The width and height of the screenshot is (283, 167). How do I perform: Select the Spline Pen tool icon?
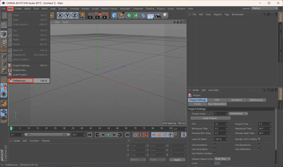tap(122, 15)
